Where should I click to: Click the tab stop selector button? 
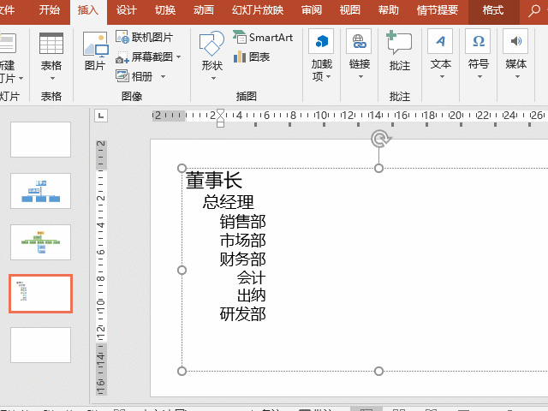101,116
